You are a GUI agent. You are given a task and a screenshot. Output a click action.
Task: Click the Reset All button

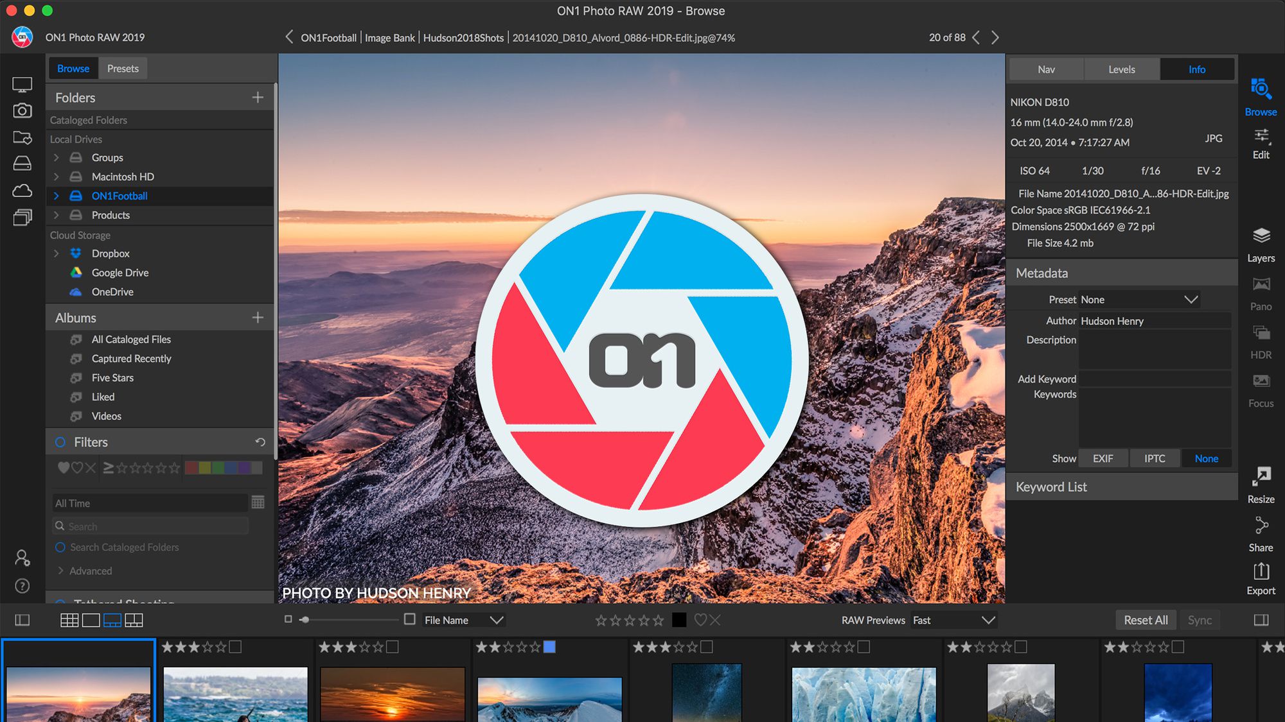pos(1146,620)
